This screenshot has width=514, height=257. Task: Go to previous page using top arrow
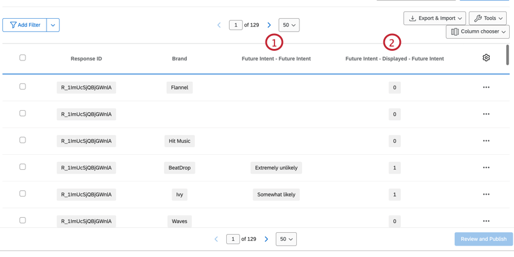click(x=219, y=25)
